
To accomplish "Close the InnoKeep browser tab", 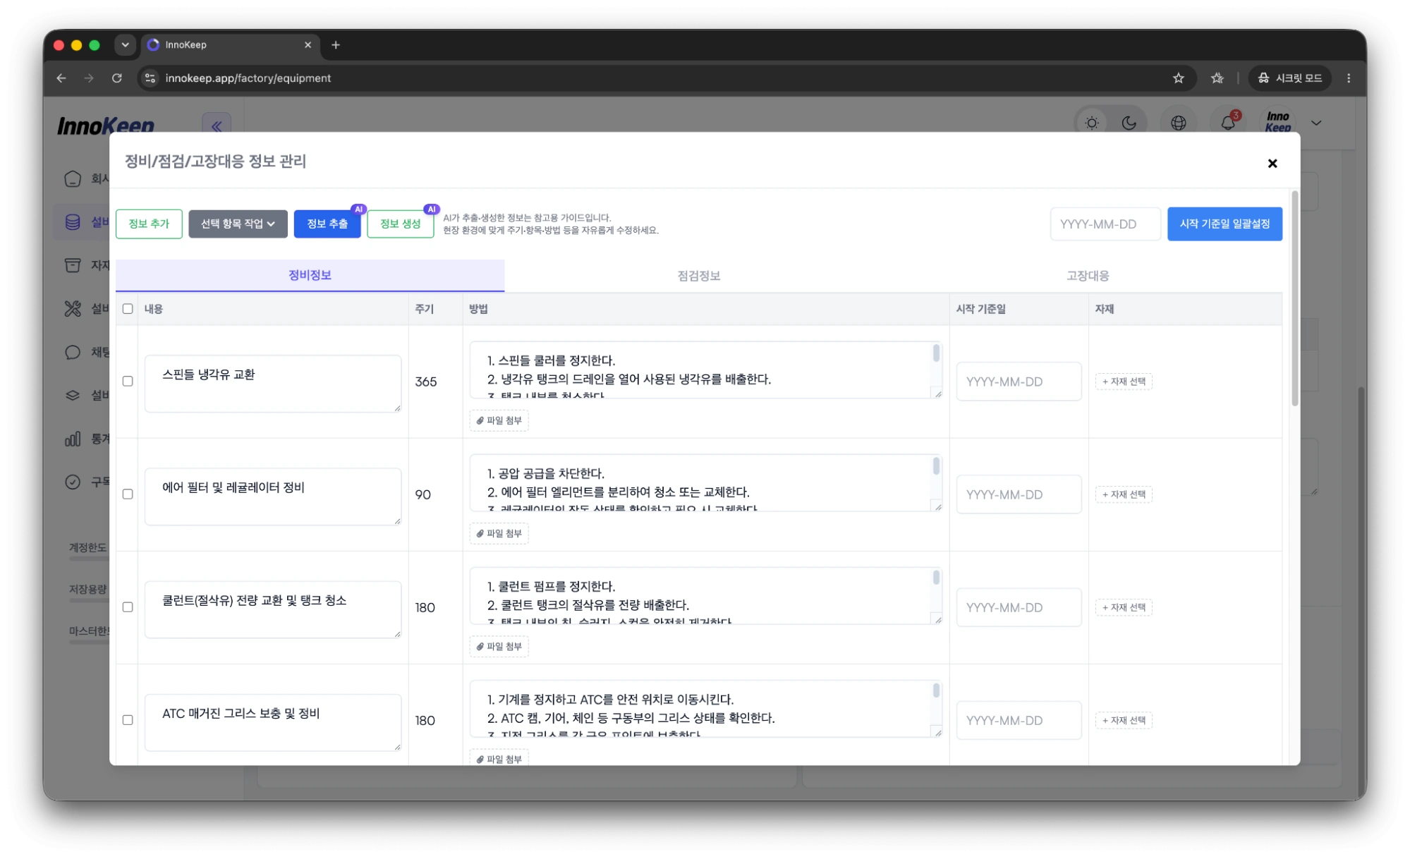I will tap(308, 45).
